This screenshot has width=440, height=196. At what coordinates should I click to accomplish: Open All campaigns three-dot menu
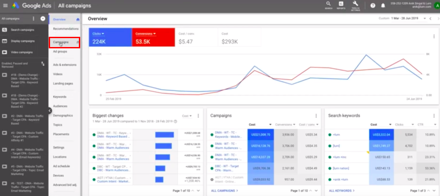pyautogui.click(x=33, y=19)
